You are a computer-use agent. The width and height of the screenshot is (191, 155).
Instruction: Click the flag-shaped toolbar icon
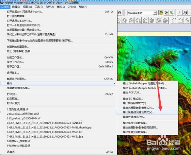point(180,13)
